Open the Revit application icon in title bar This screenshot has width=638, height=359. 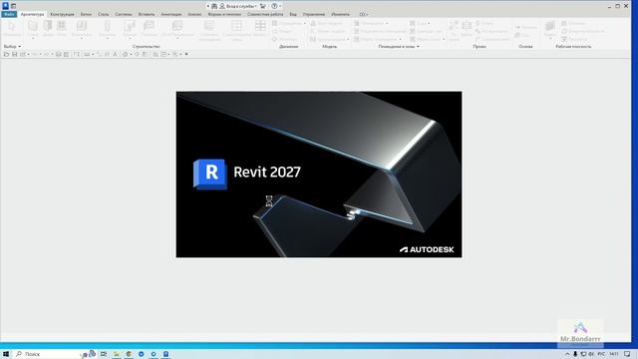(x=6, y=6)
